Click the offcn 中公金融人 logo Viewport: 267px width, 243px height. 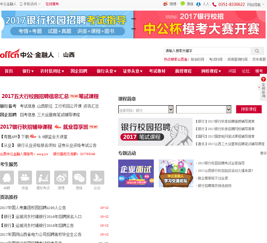click(27, 54)
